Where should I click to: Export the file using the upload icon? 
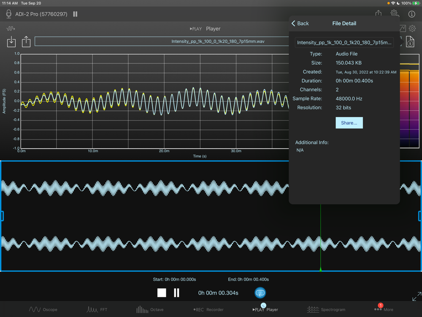(x=26, y=41)
